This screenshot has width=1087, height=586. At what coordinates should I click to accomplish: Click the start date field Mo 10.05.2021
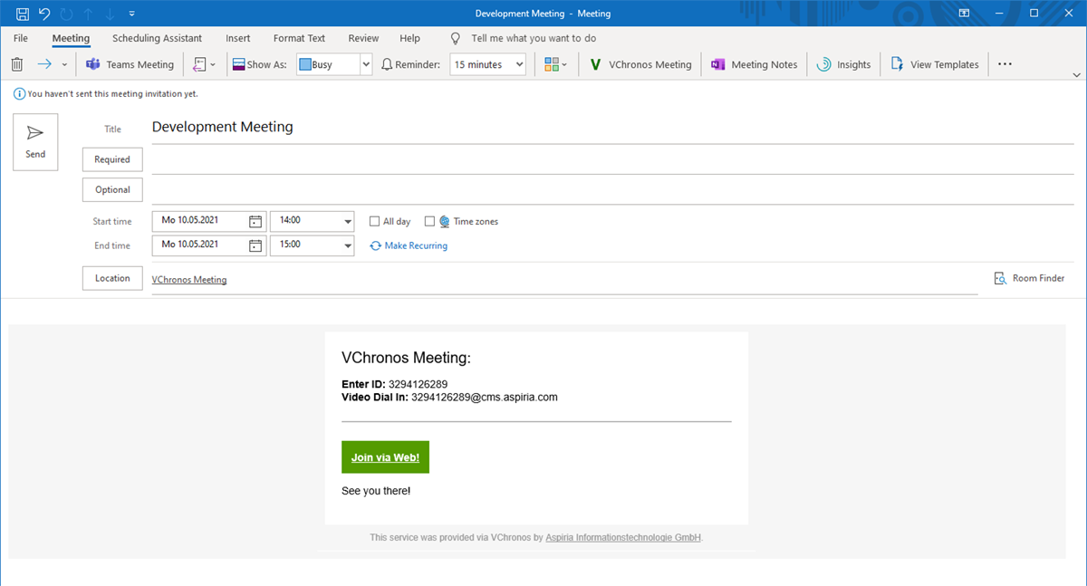199,220
